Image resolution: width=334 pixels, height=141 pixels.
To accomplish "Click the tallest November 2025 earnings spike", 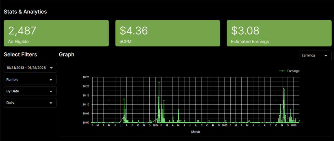I will tap(283, 88).
